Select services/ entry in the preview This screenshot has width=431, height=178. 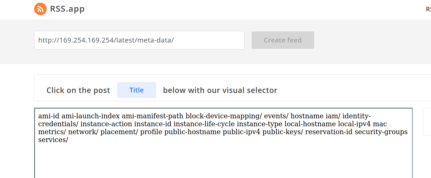pyautogui.click(x=53, y=140)
